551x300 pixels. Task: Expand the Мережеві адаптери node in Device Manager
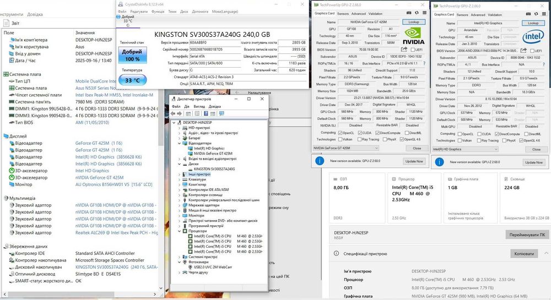[179, 205]
